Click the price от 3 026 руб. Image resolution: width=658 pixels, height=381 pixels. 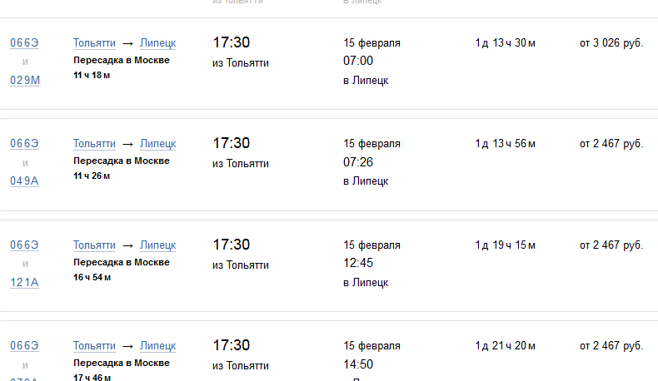(x=611, y=42)
